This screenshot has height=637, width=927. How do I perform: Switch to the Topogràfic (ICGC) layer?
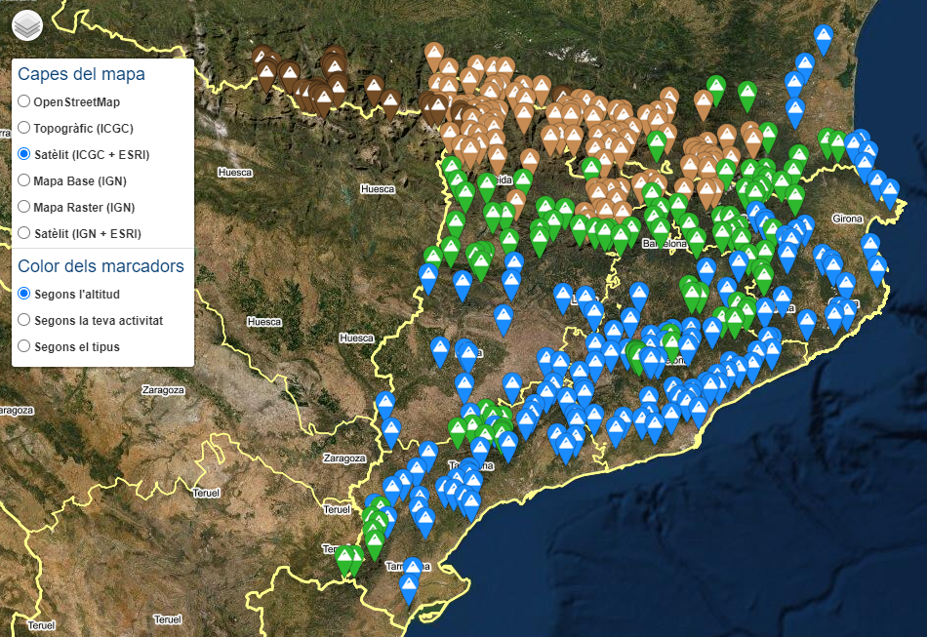click(22, 128)
